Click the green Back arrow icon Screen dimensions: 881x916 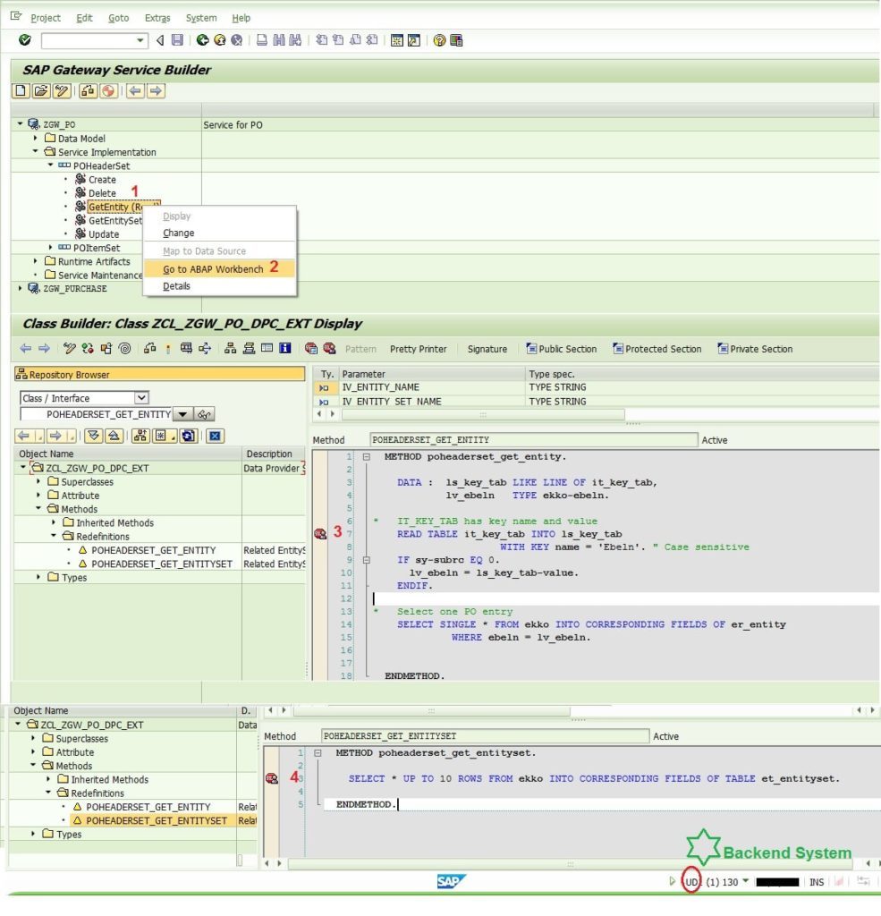coord(202,39)
